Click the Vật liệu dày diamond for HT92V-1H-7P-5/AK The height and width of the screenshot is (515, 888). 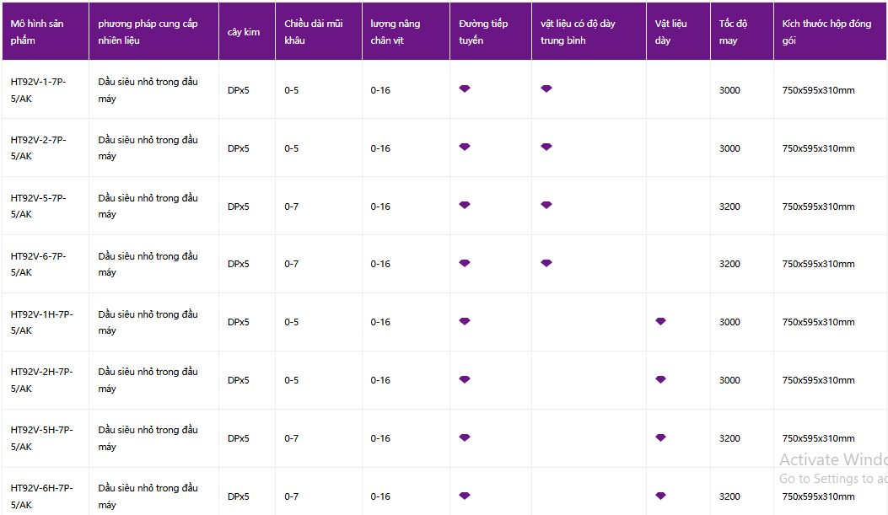coord(660,321)
